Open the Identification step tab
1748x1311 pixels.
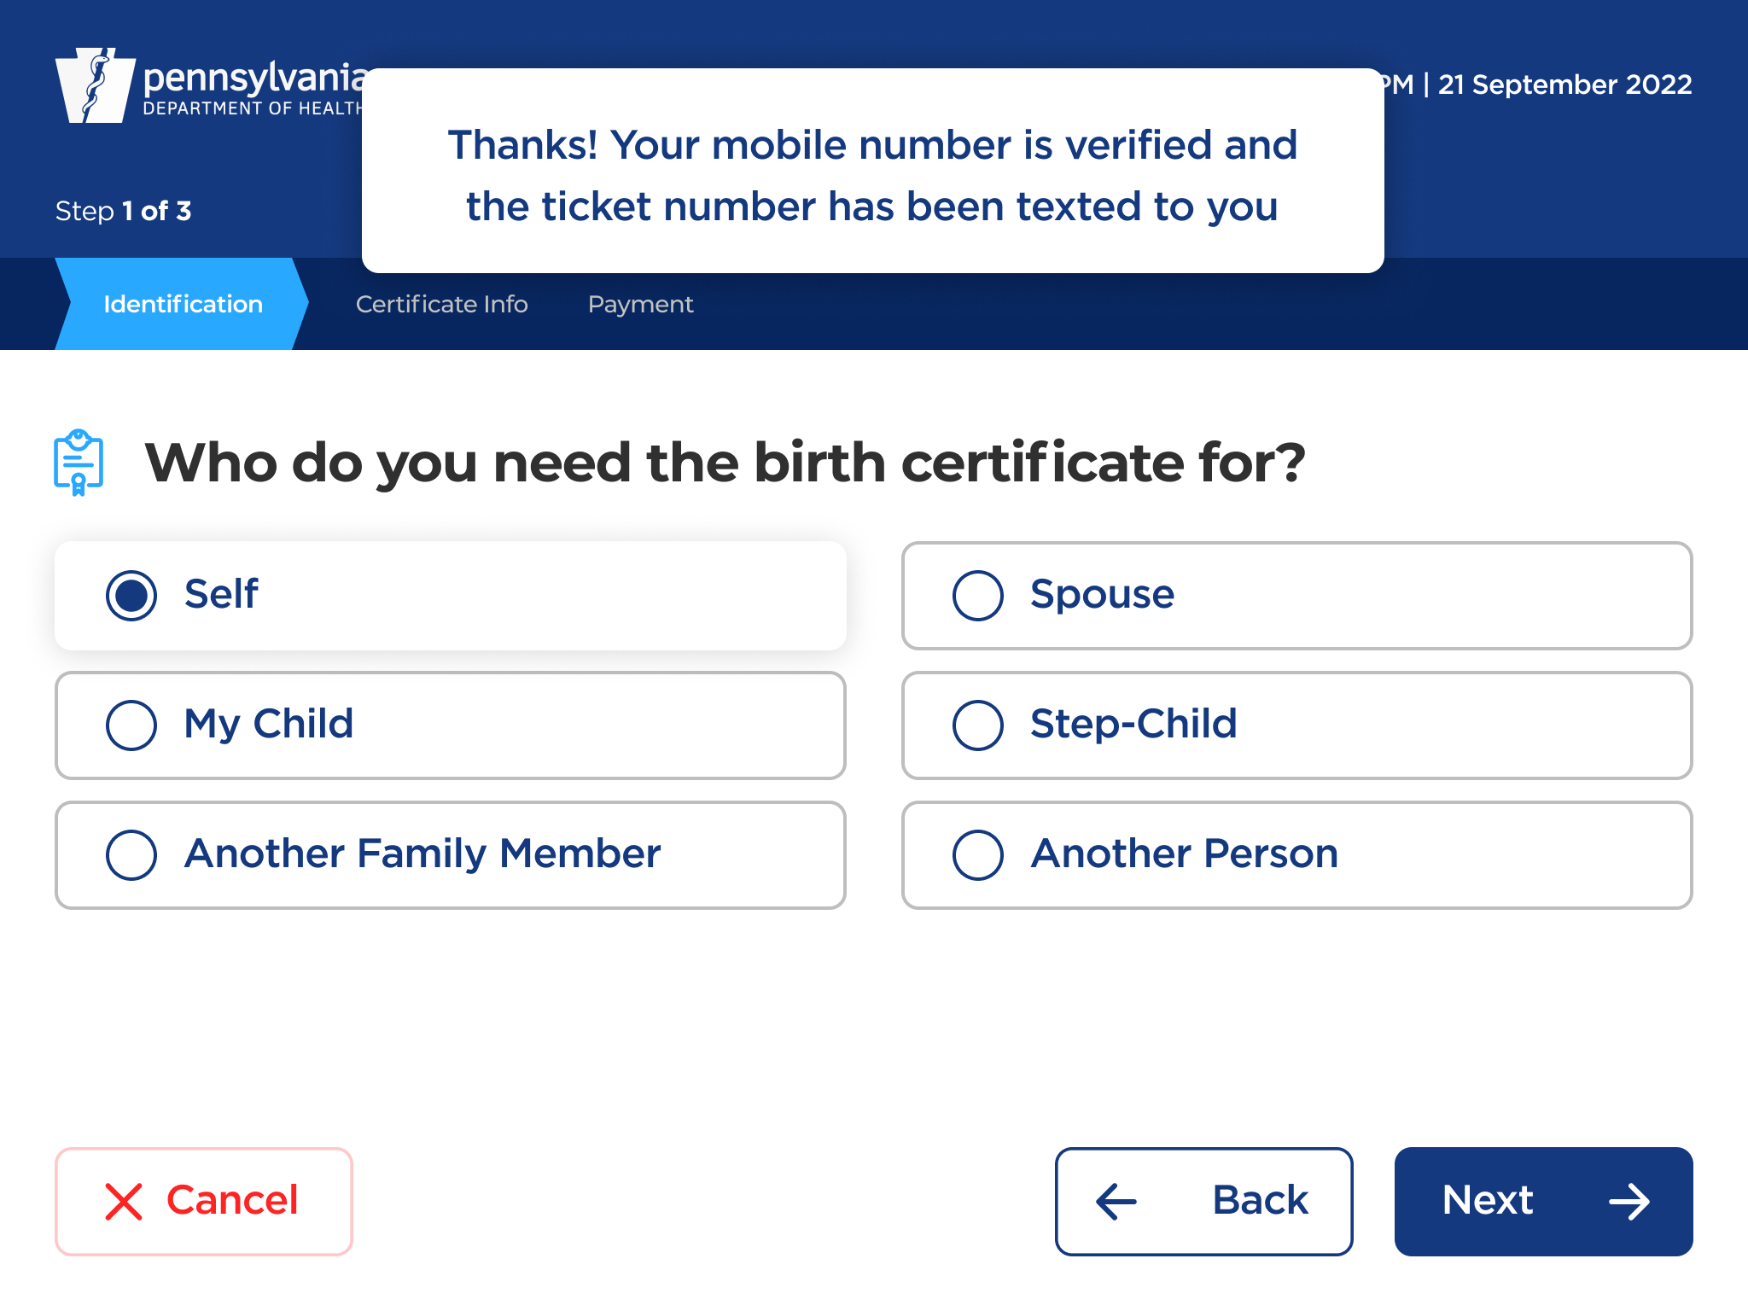point(183,304)
